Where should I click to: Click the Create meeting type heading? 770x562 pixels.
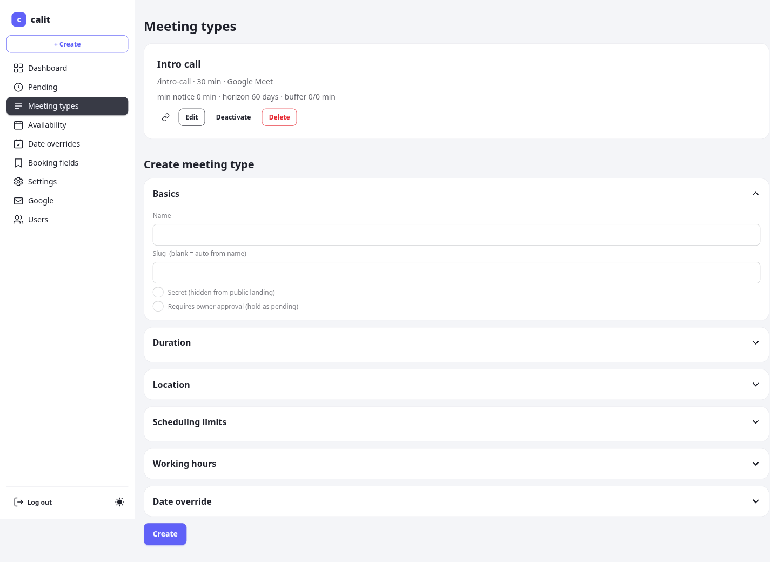199,164
